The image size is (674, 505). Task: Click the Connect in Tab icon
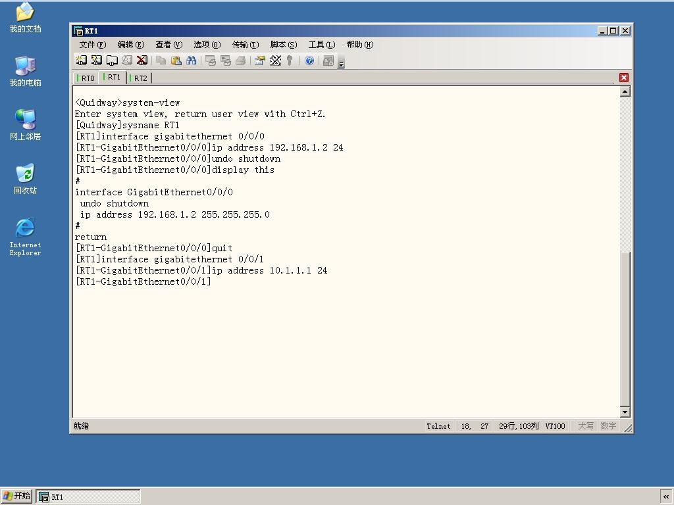pyautogui.click(x=112, y=60)
